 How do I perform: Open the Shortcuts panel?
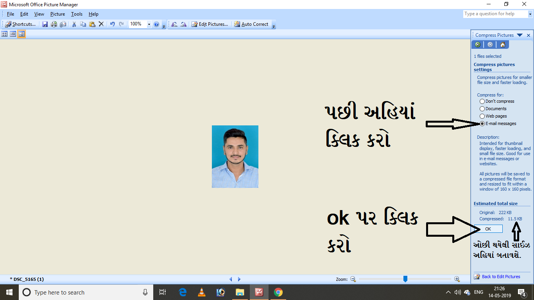[20, 24]
